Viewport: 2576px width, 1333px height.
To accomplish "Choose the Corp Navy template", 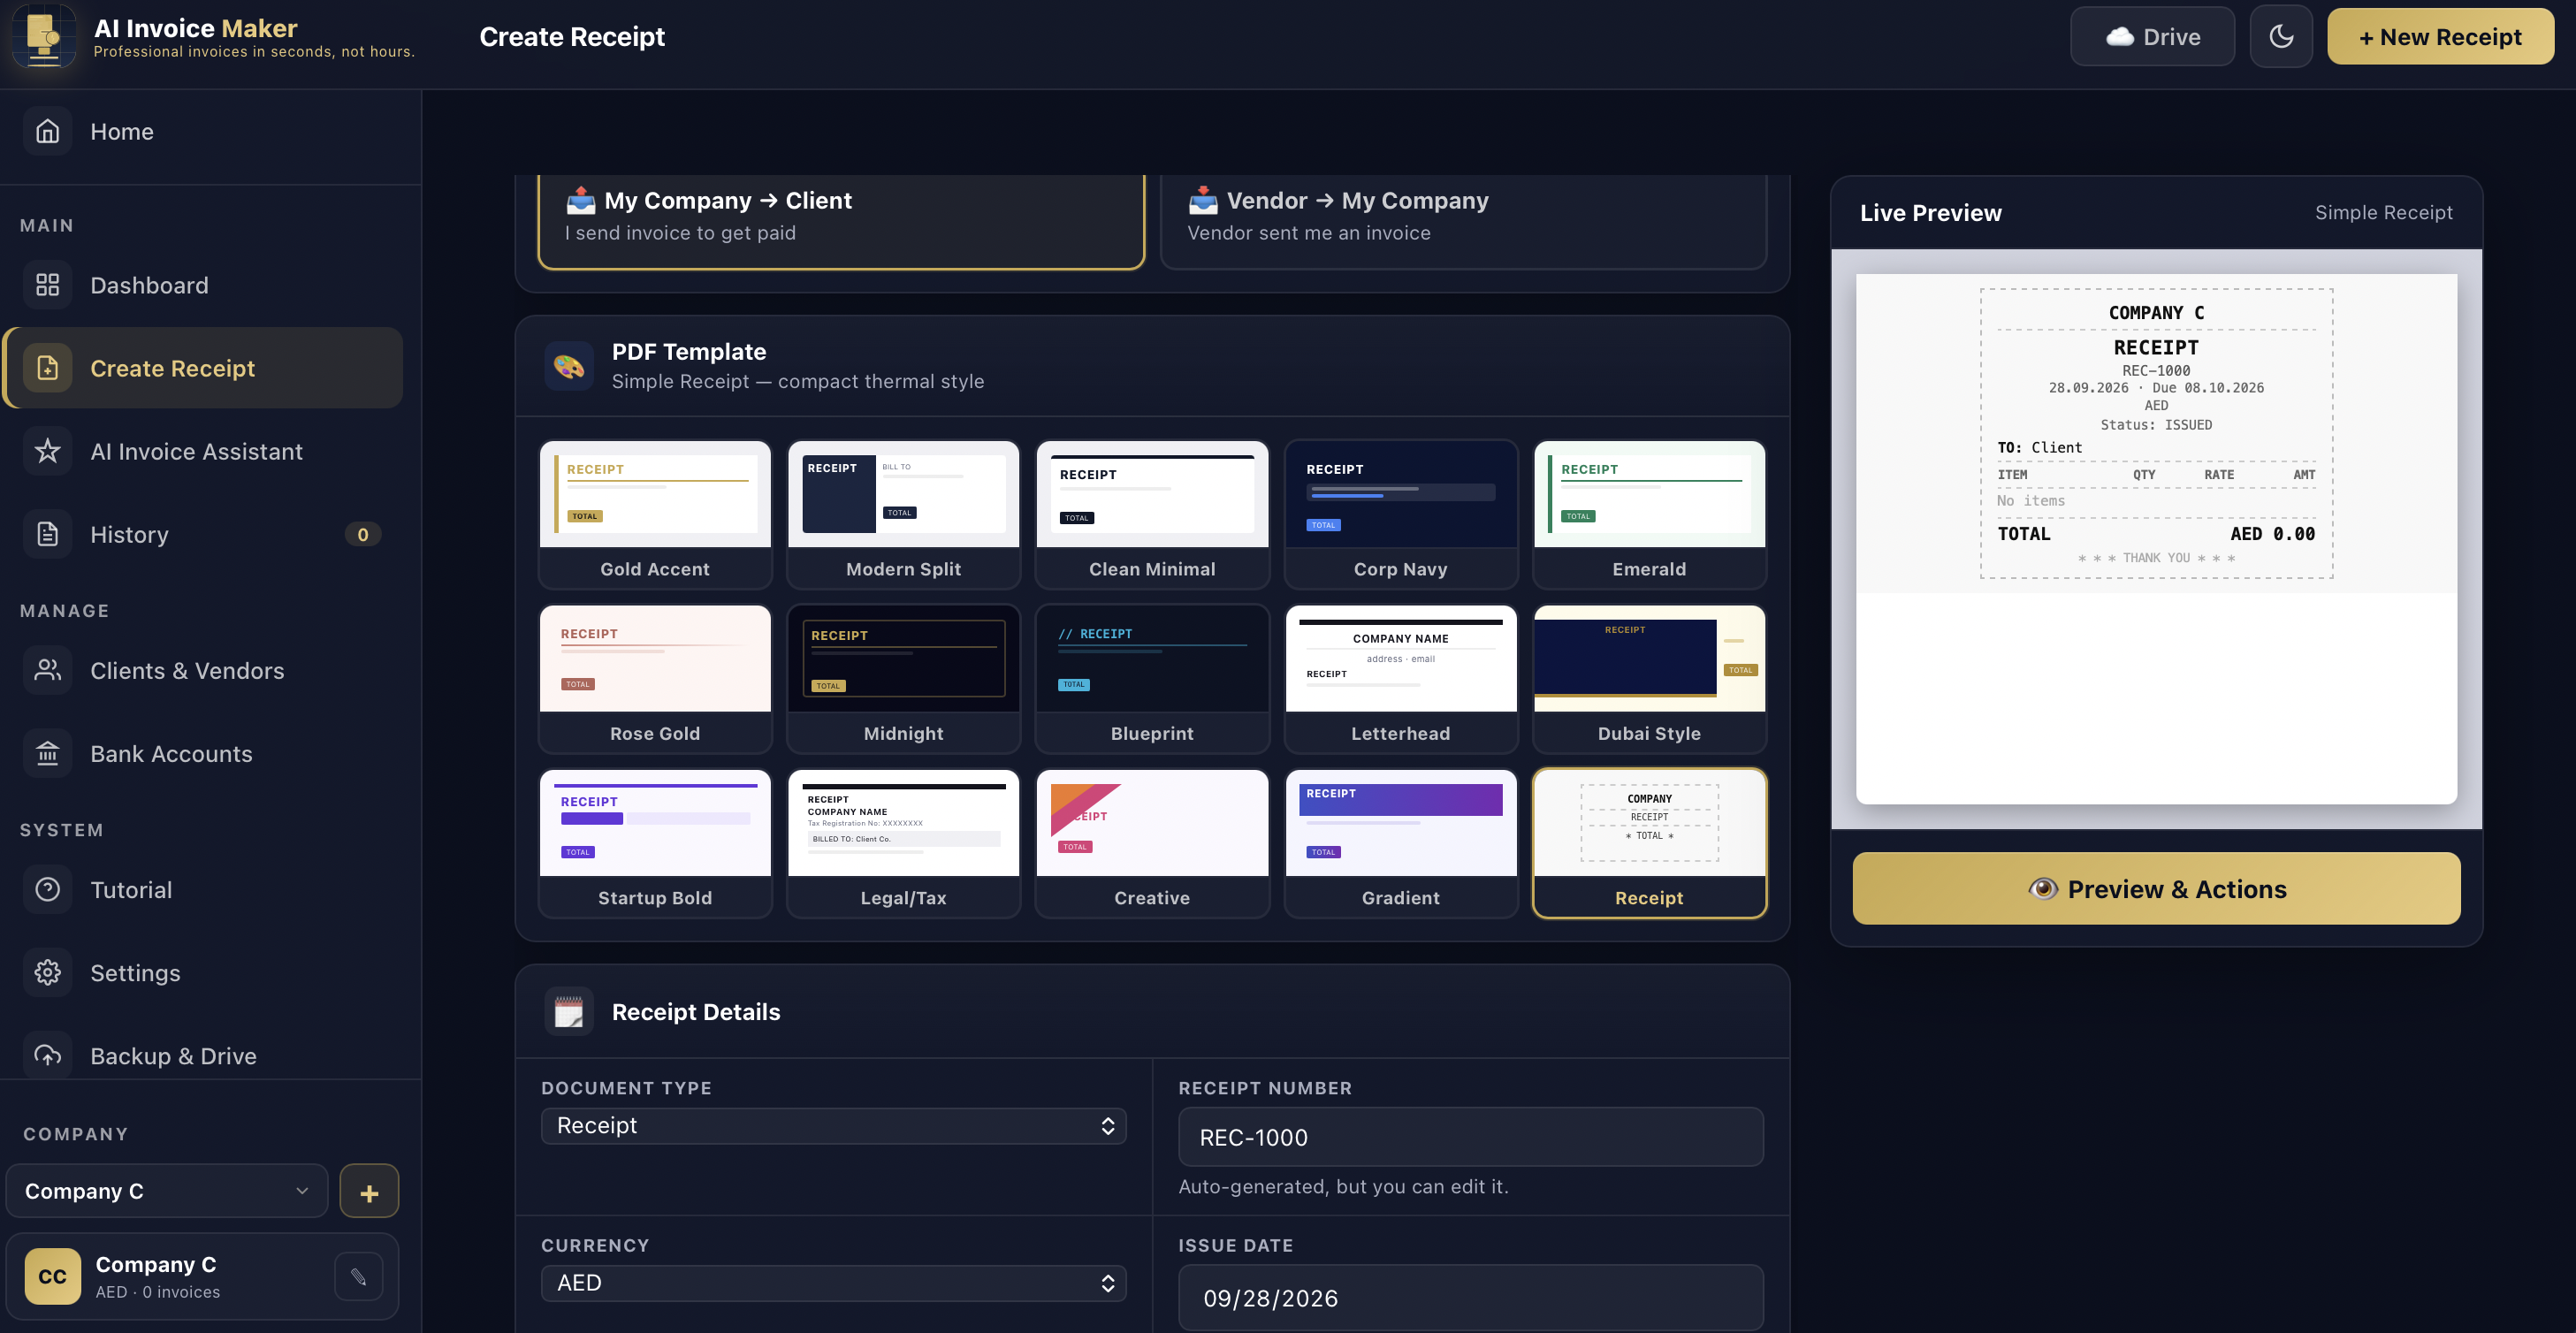I will [1400, 514].
